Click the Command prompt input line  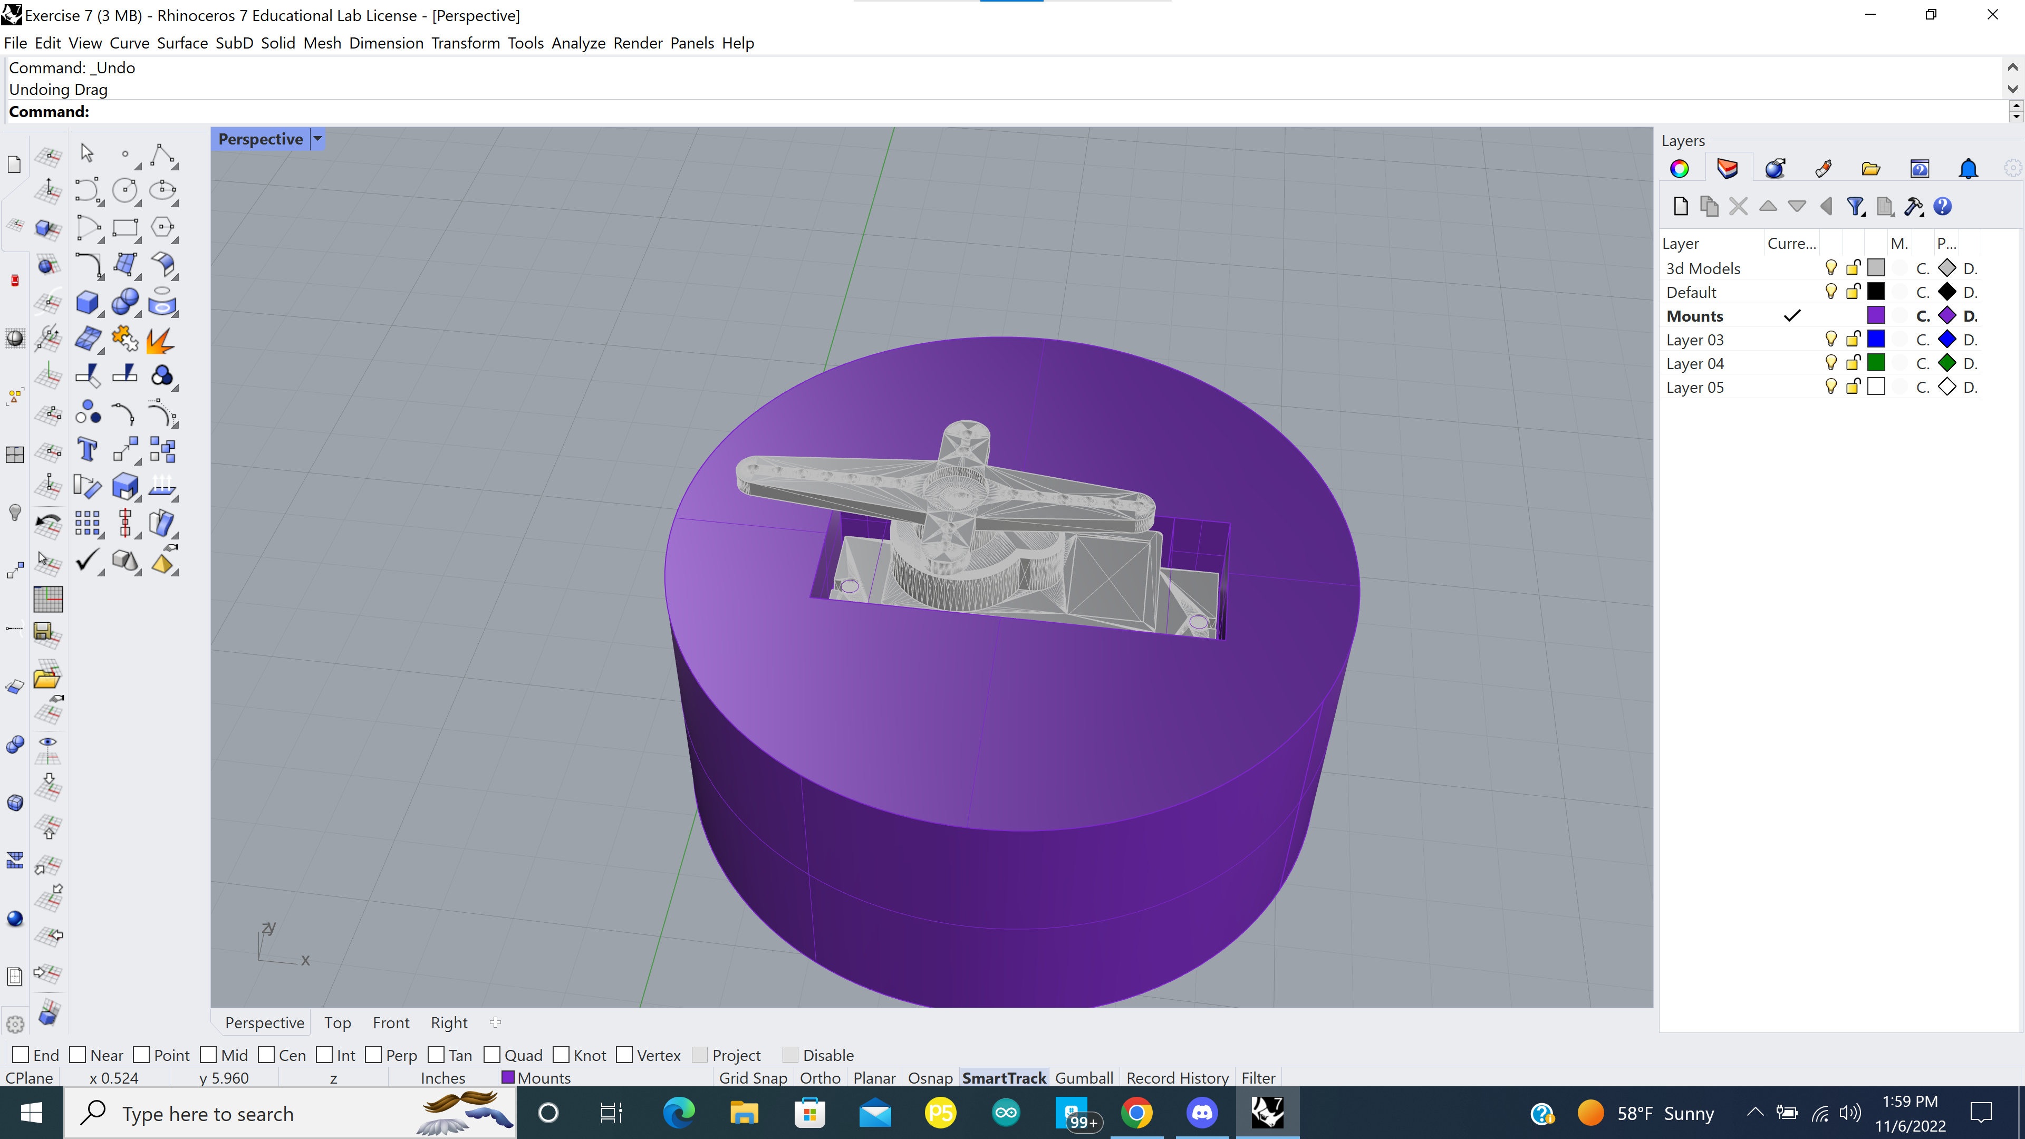(1006, 112)
